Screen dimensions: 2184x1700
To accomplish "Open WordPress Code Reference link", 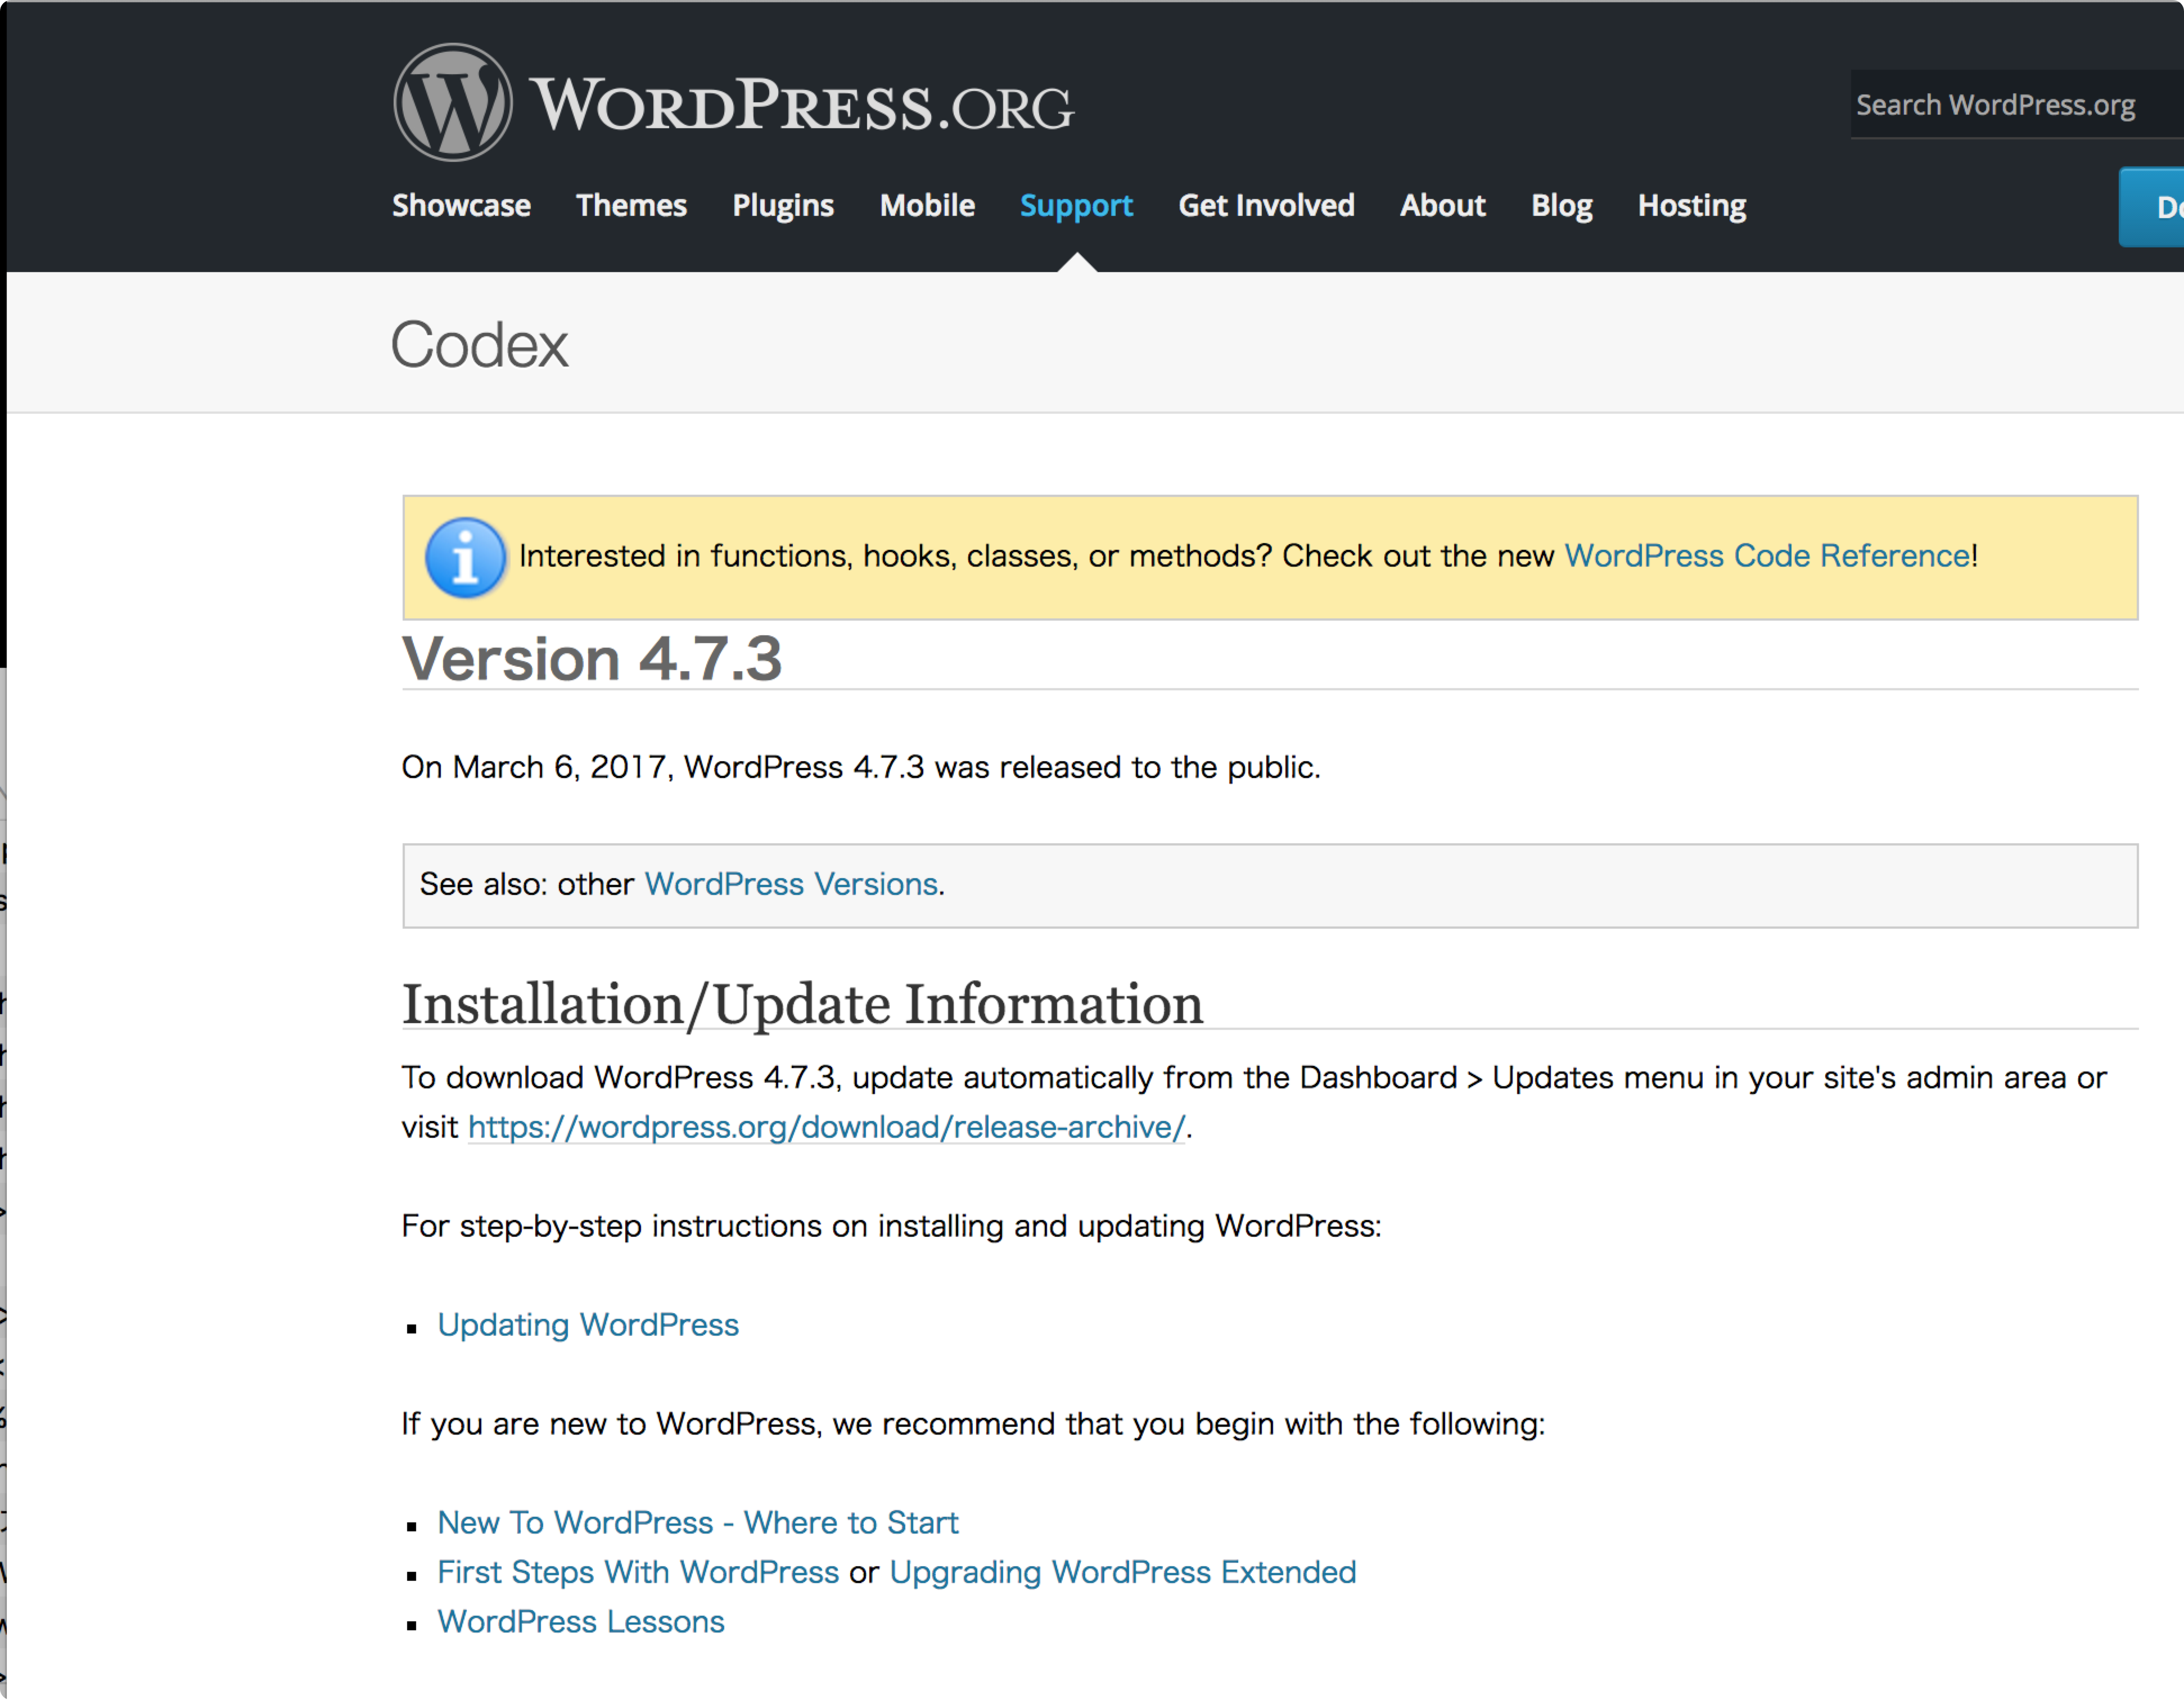I will pyautogui.click(x=1767, y=556).
